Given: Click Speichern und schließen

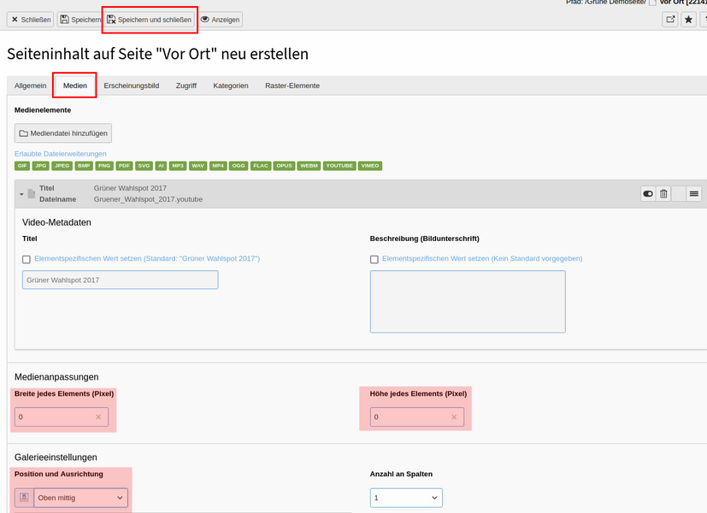Looking at the screenshot, I should click(x=150, y=20).
